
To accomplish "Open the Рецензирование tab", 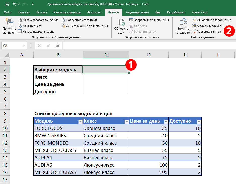I will click(137, 12).
